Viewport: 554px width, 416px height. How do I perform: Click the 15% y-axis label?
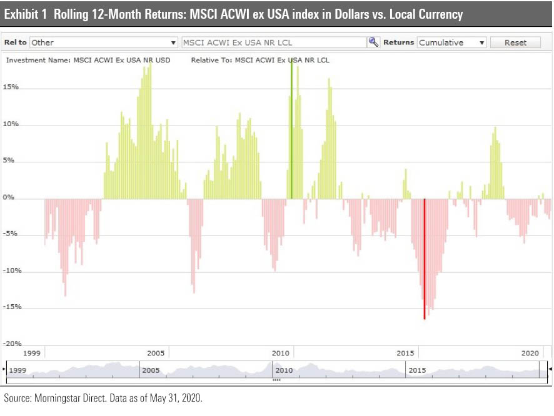point(11,87)
